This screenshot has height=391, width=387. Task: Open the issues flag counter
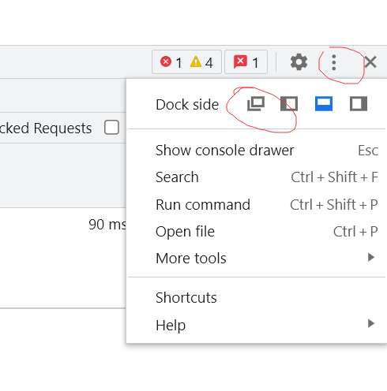(246, 62)
